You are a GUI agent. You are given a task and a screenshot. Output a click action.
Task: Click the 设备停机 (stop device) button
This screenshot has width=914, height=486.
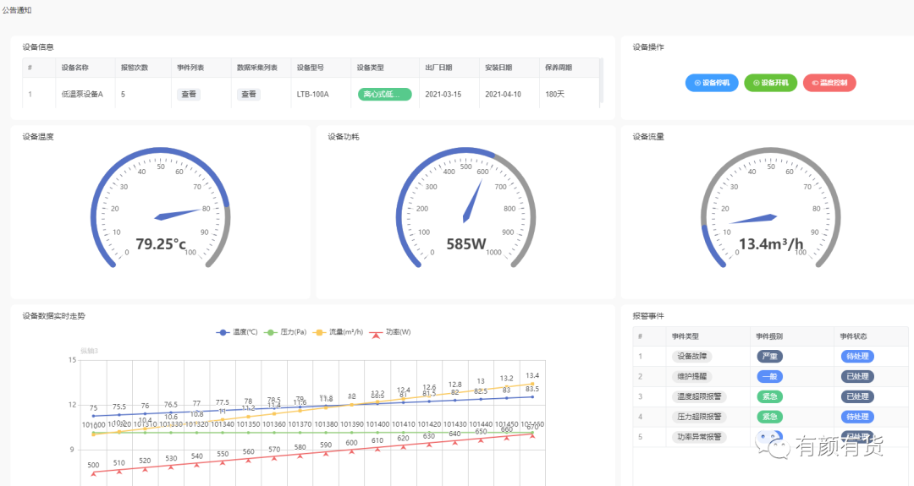point(712,83)
